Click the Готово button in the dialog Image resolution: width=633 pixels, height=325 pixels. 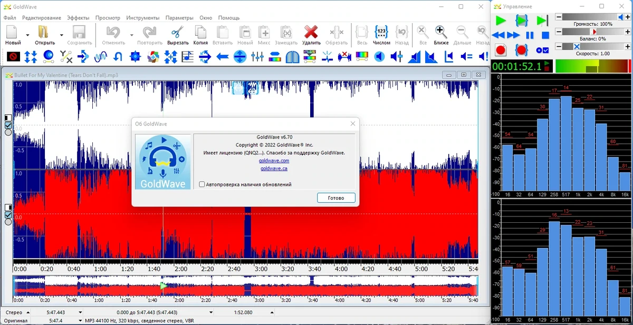click(x=336, y=198)
